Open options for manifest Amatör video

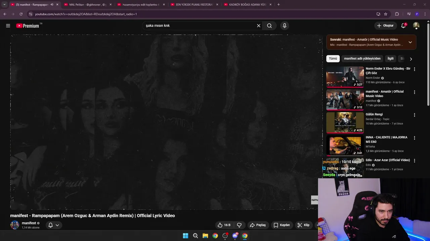tap(414, 92)
